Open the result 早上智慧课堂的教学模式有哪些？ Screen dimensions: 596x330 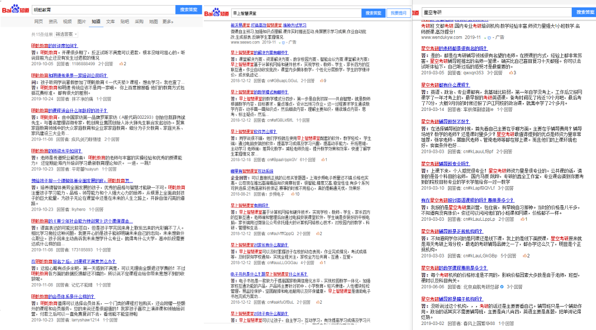click(x=260, y=92)
